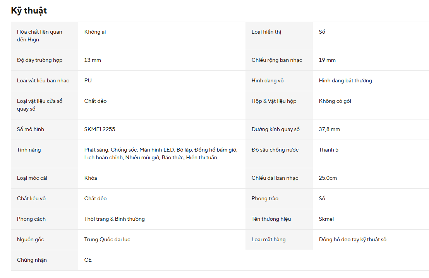
Task: Select the "37,8 mm" dial diameter value
Action: pos(329,129)
